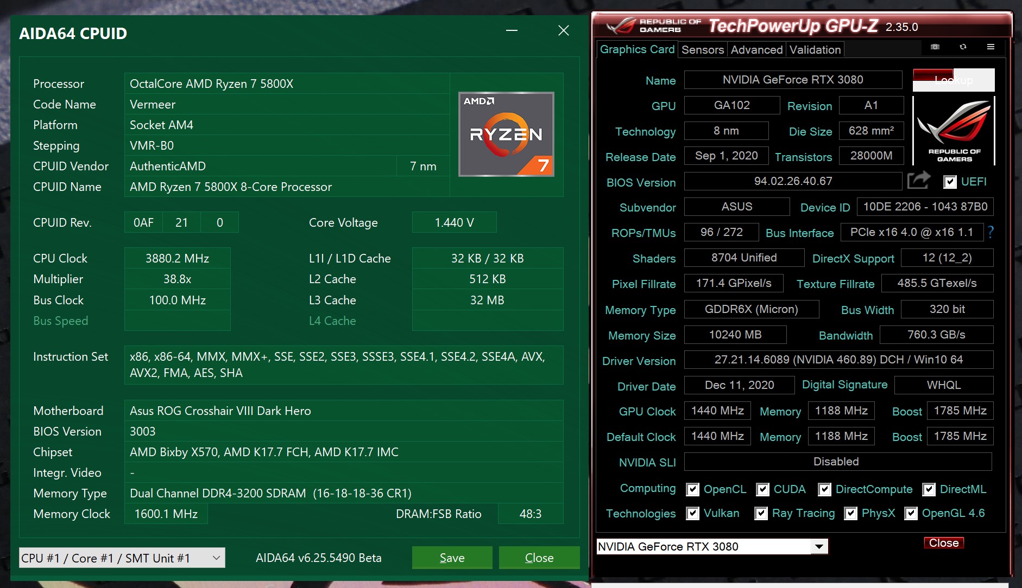
Task: Open the CPU core selector dropdown
Action: (122, 558)
